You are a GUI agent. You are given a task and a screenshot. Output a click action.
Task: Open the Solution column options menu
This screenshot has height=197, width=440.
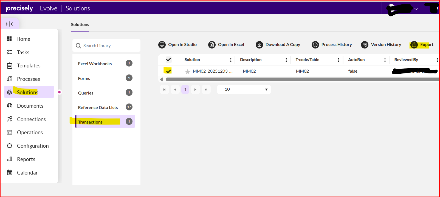231,60
